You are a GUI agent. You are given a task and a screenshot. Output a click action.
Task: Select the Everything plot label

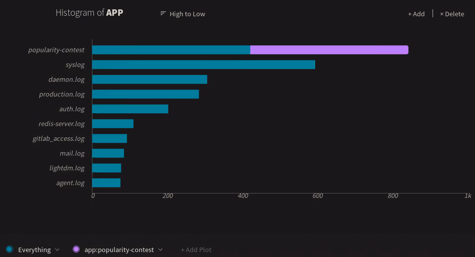click(34, 250)
